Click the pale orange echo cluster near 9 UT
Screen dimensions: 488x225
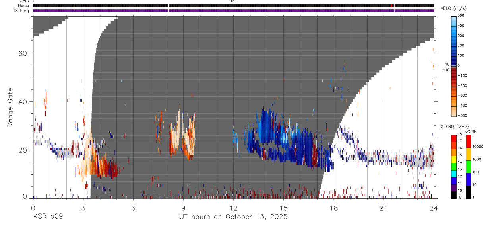point(183,135)
